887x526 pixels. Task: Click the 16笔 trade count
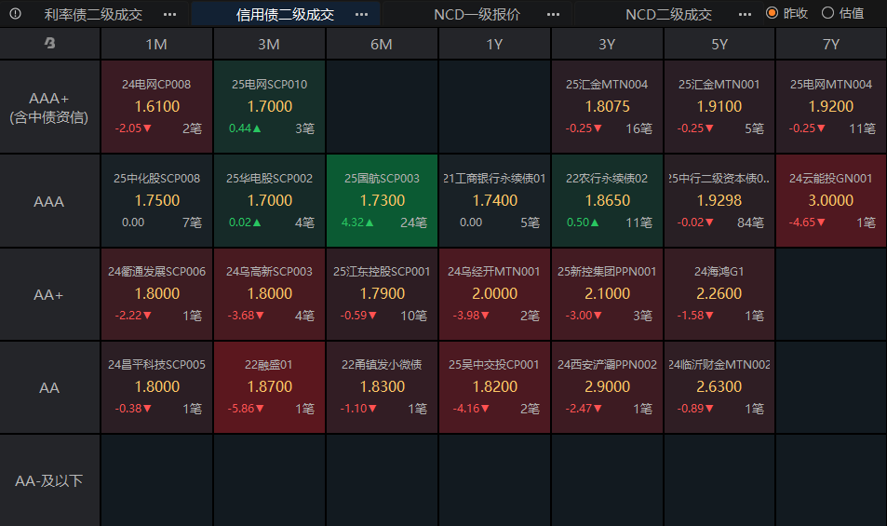638,129
